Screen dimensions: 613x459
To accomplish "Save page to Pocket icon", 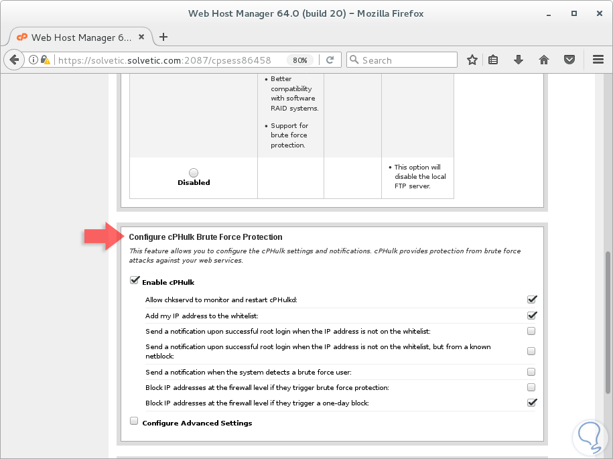I will pos(569,60).
